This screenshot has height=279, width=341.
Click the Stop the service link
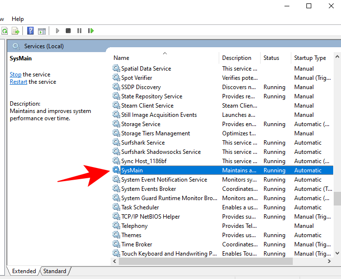tap(16, 74)
